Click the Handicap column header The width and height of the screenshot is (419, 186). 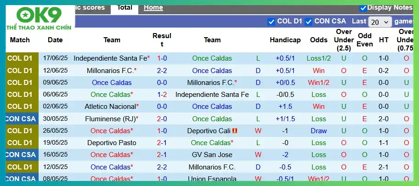click(285, 40)
